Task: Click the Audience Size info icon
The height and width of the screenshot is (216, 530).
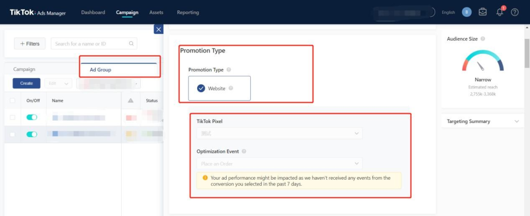Action: click(x=483, y=39)
